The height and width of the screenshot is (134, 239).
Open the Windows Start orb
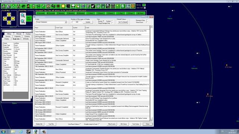point(3,131)
